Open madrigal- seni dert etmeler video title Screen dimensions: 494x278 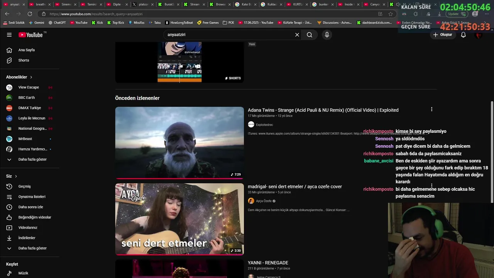(x=295, y=186)
